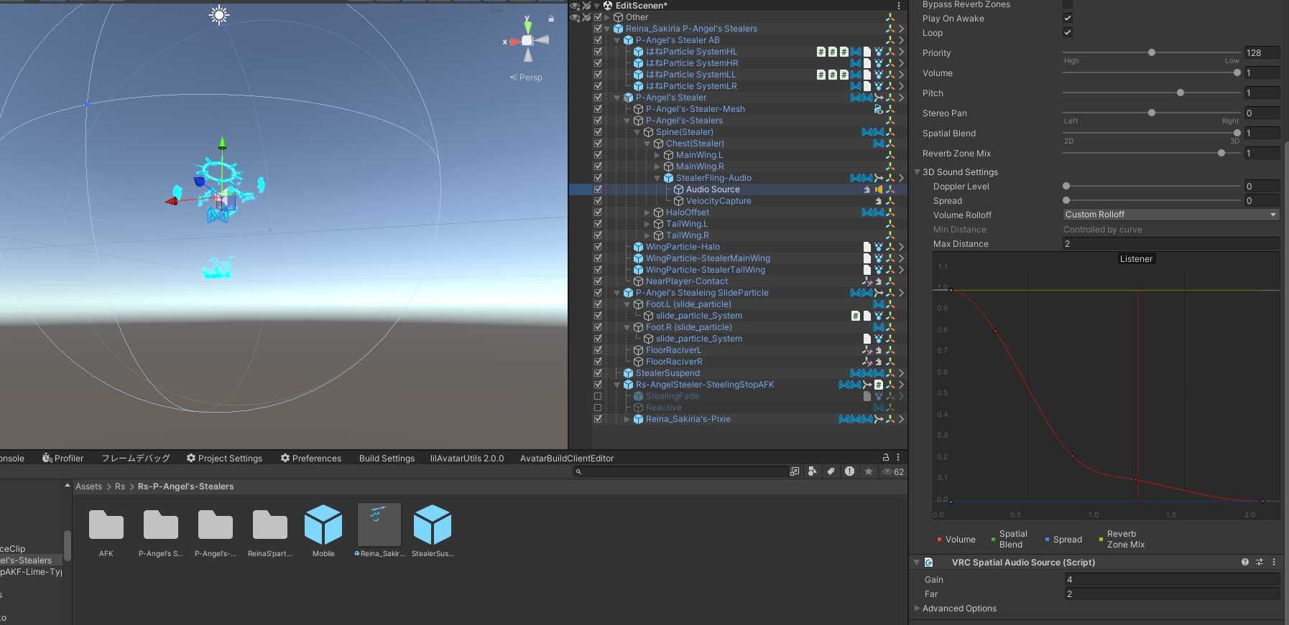This screenshot has width=1289, height=625.
Task: Collapse the StealerFling-Audio hierarchy node
Action: pyautogui.click(x=657, y=178)
